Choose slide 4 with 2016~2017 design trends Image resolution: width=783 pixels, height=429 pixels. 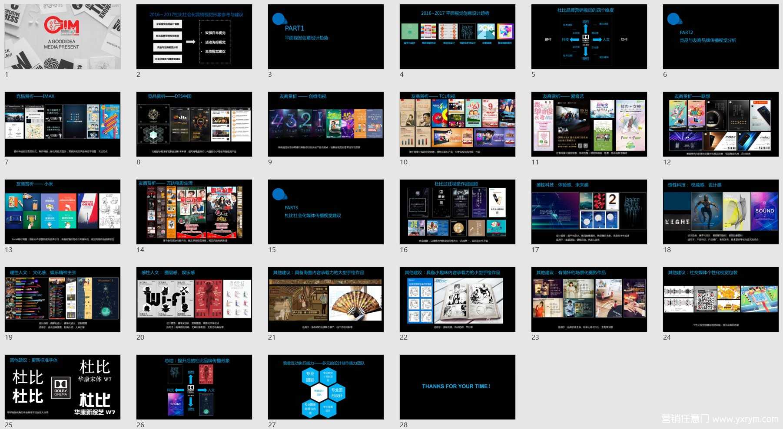458,37
